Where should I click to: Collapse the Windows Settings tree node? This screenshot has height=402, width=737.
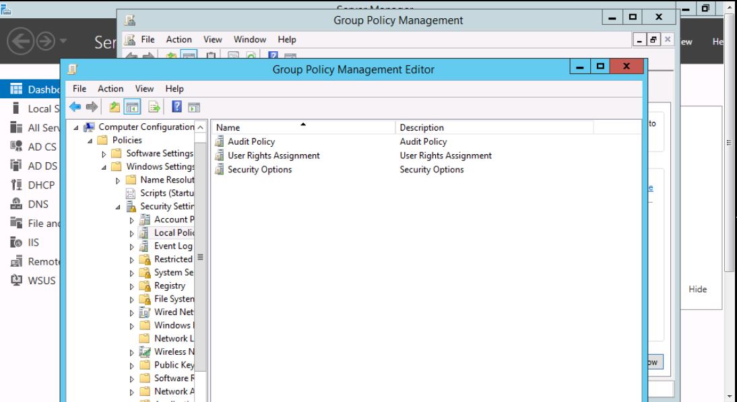pyautogui.click(x=103, y=167)
